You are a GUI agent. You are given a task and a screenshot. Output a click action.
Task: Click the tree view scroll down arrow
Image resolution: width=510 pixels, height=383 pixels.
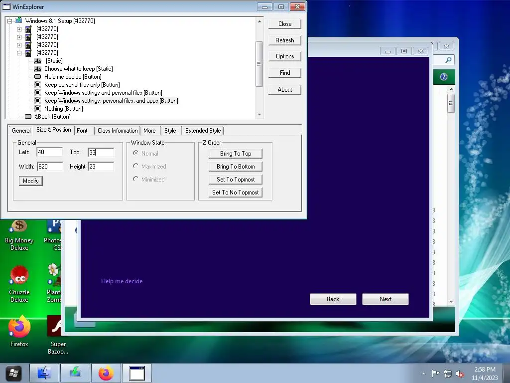(x=259, y=114)
